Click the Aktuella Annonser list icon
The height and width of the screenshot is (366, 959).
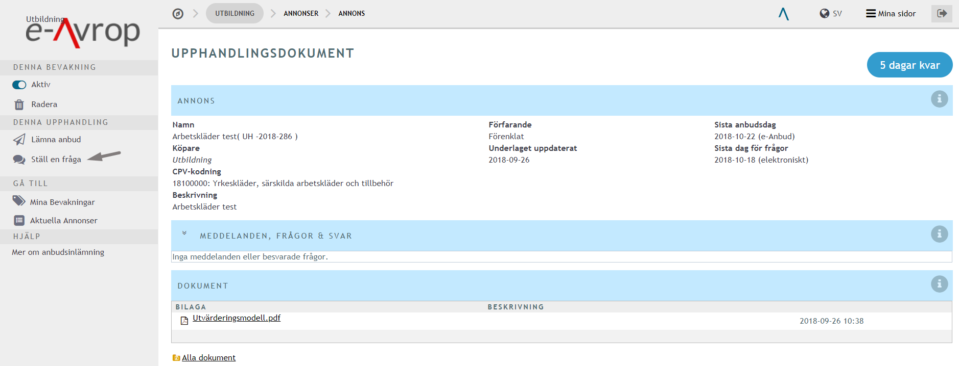coord(19,220)
